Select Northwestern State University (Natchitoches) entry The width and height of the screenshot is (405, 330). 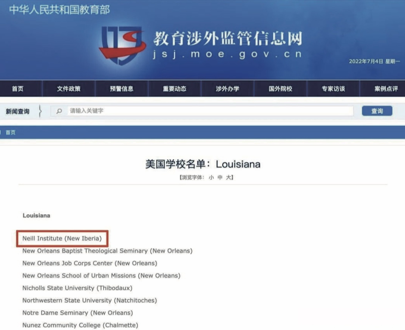pyautogui.click(x=90, y=300)
